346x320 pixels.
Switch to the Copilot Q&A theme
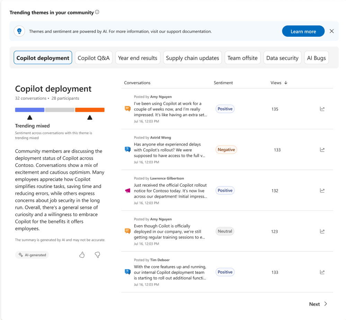(x=94, y=57)
